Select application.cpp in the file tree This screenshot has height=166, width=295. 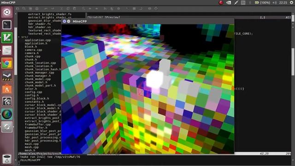[x=38, y=40]
